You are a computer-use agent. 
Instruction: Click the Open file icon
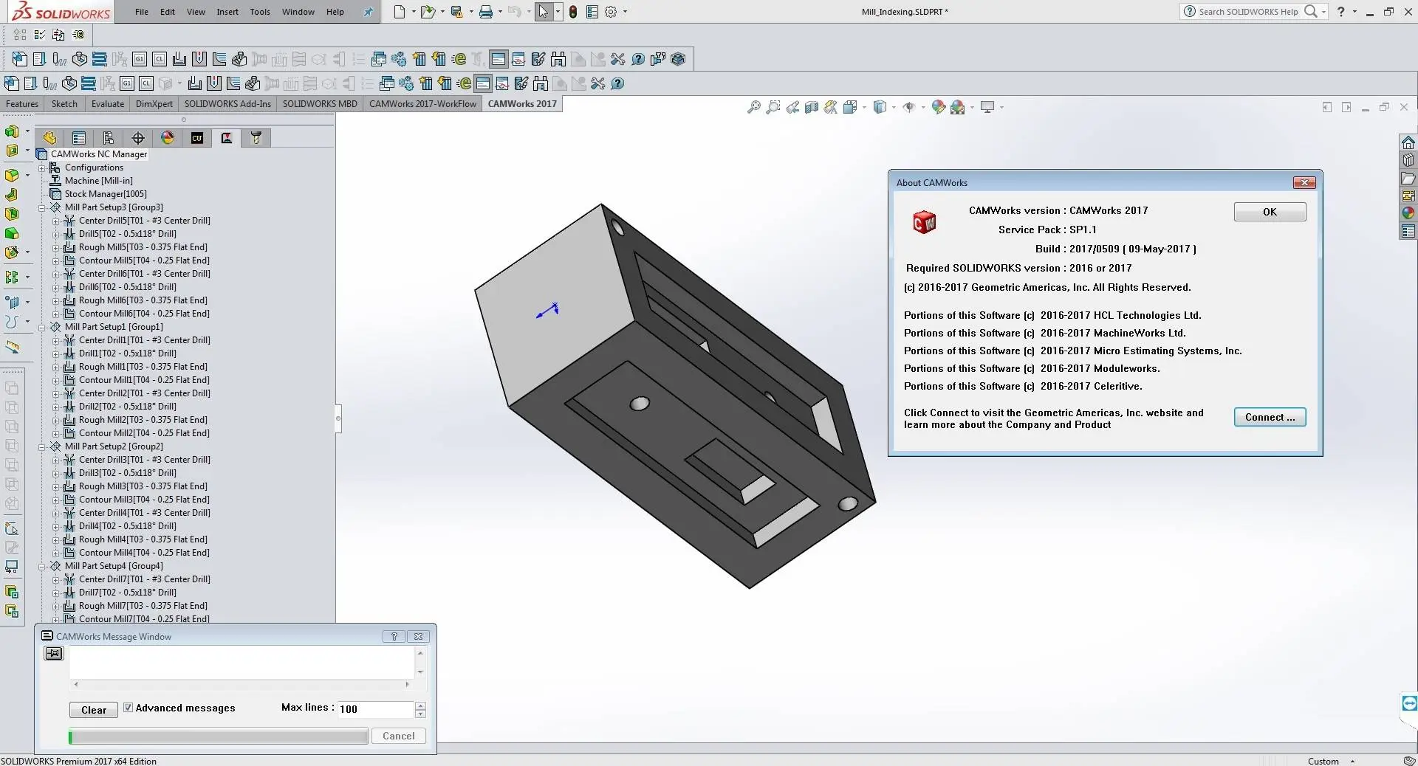point(427,12)
